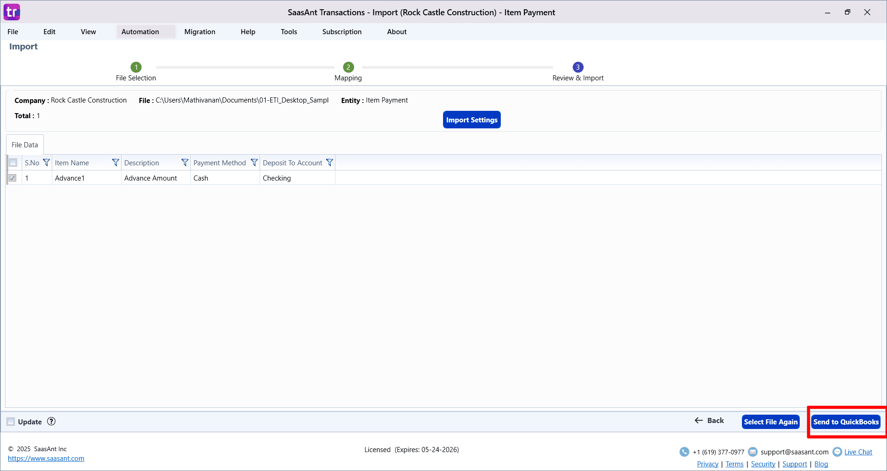
Task: Click the phone icon in the footer
Action: [684, 452]
